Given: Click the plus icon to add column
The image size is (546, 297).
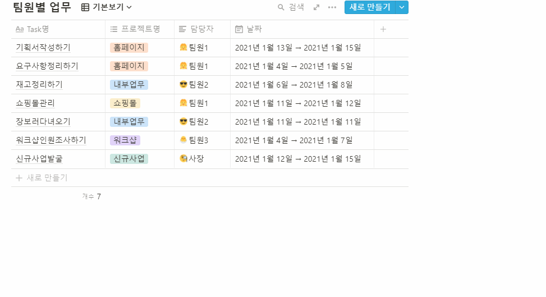Looking at the screenshot, I should (x=383, y=29).
